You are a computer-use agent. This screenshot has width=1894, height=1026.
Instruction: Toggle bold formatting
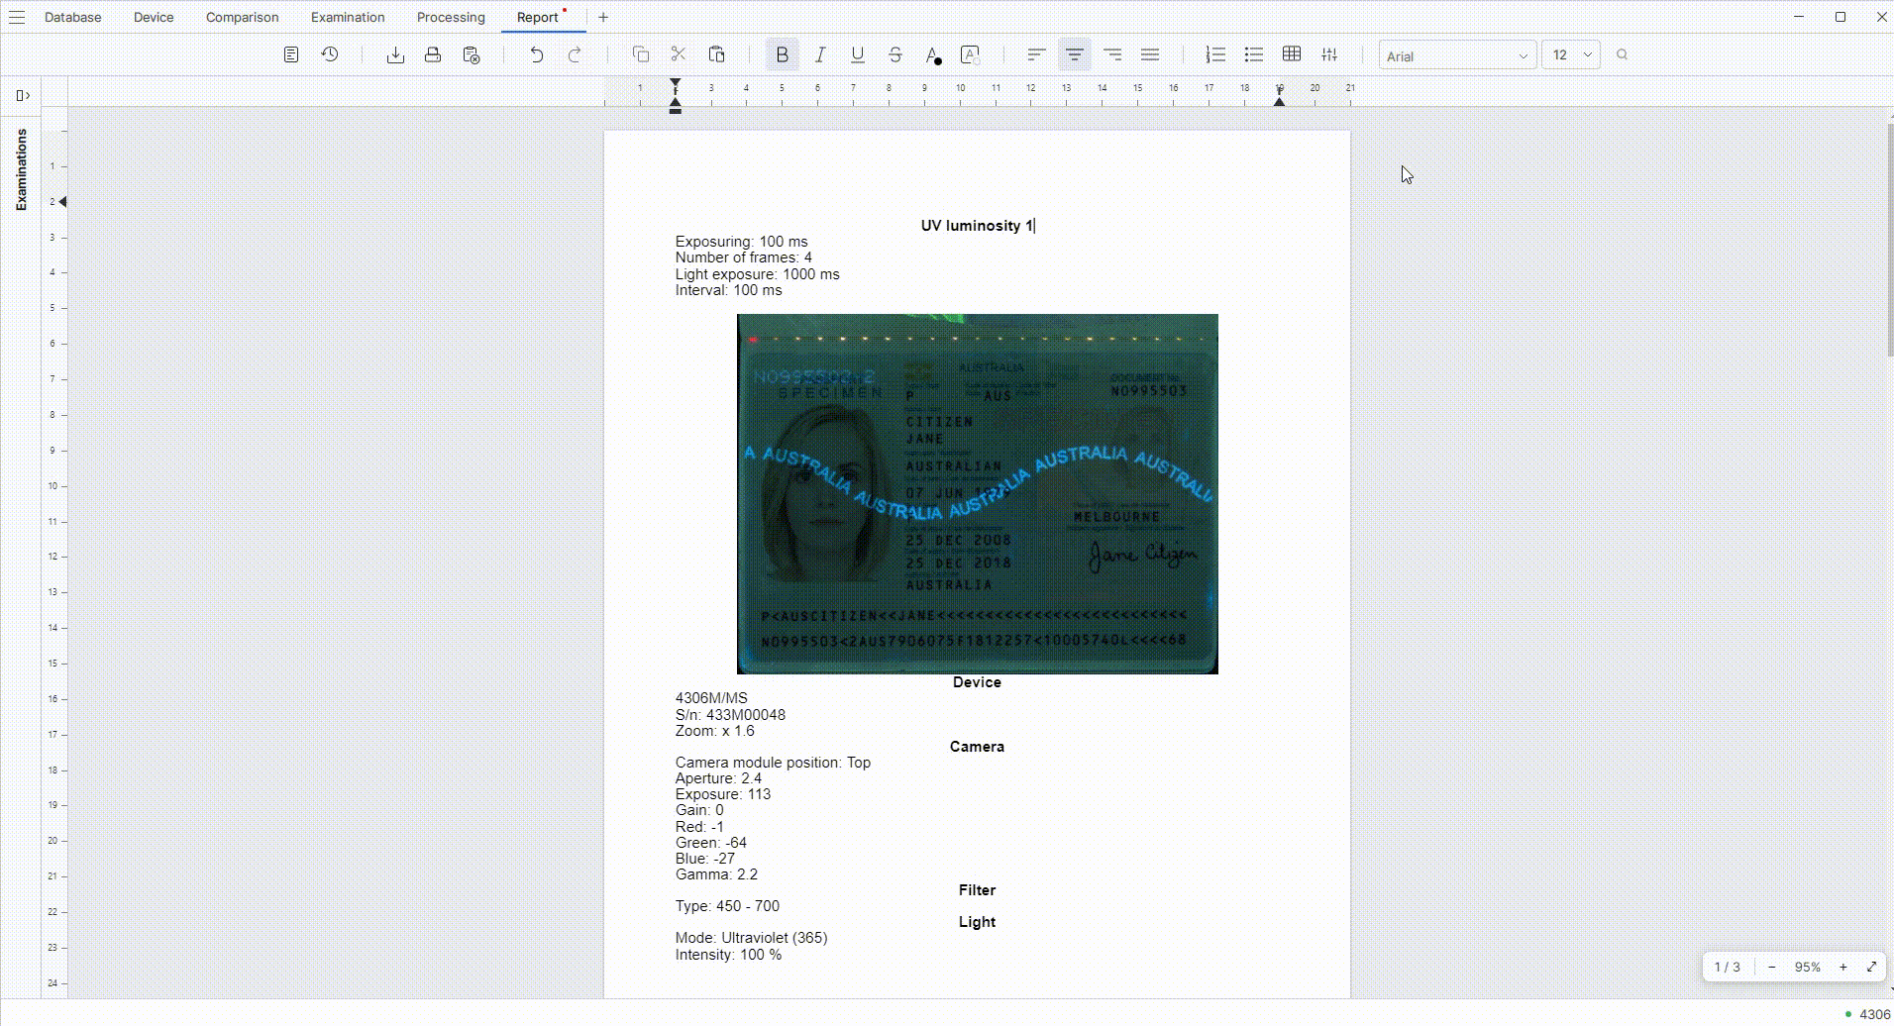pyautogui.click(x=783, y=54)
